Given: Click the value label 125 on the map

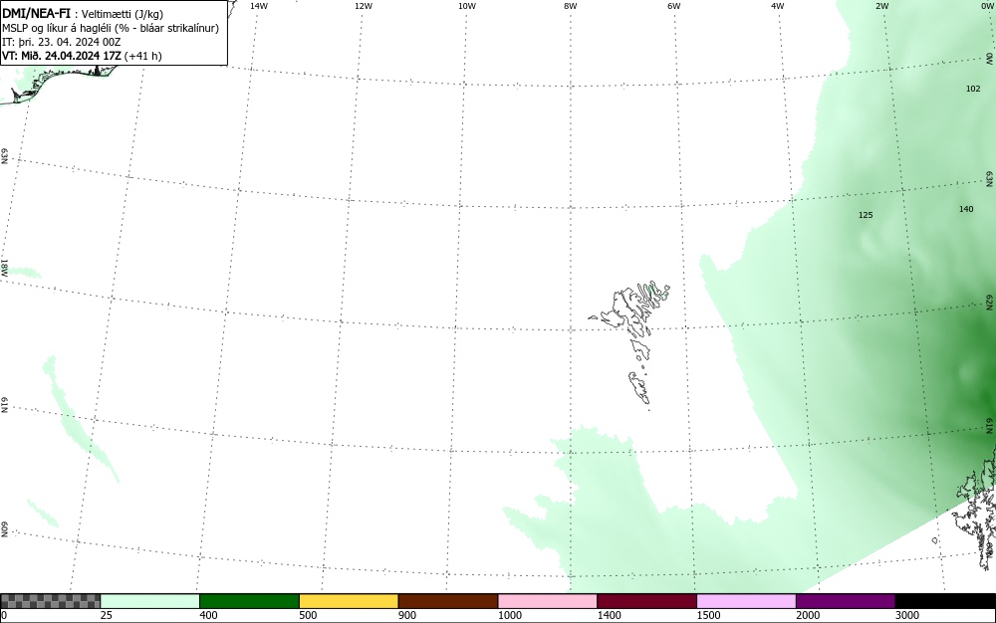Looking at the screenshot, I should pyautogui.click(x=866, y=215).
